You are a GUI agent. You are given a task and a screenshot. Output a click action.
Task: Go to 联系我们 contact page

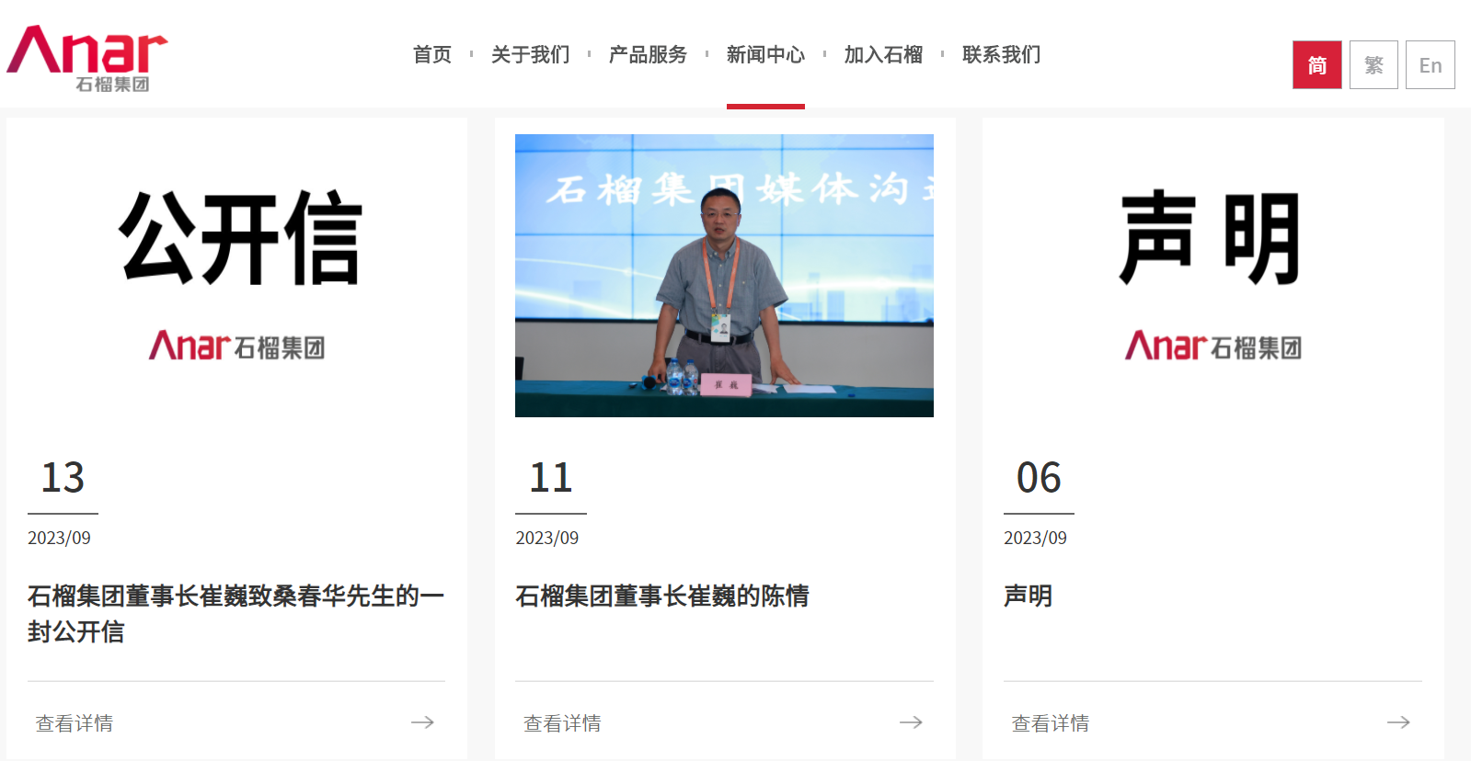tap(1001, 55)
